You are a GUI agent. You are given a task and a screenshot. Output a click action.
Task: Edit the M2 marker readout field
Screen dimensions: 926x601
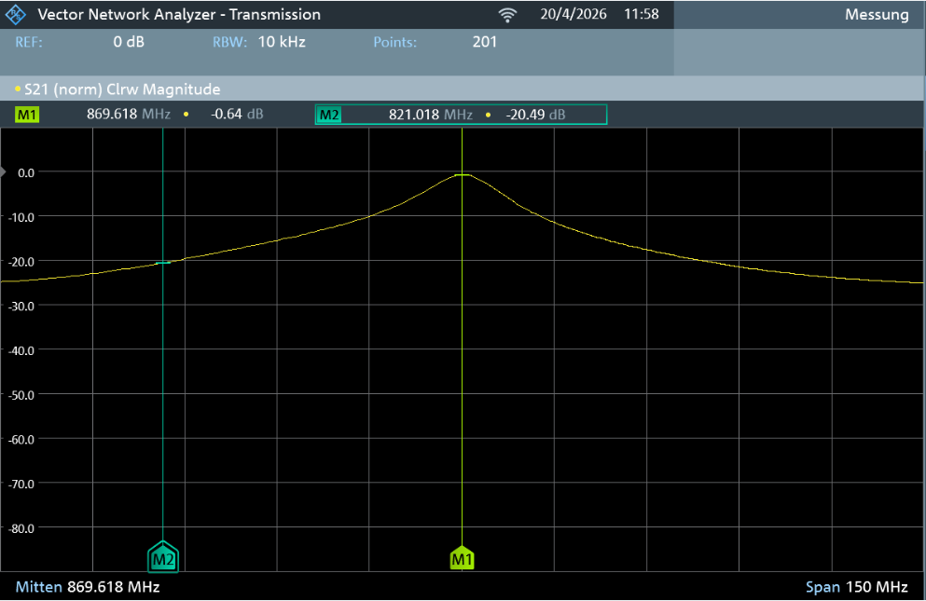coord(462,115)
